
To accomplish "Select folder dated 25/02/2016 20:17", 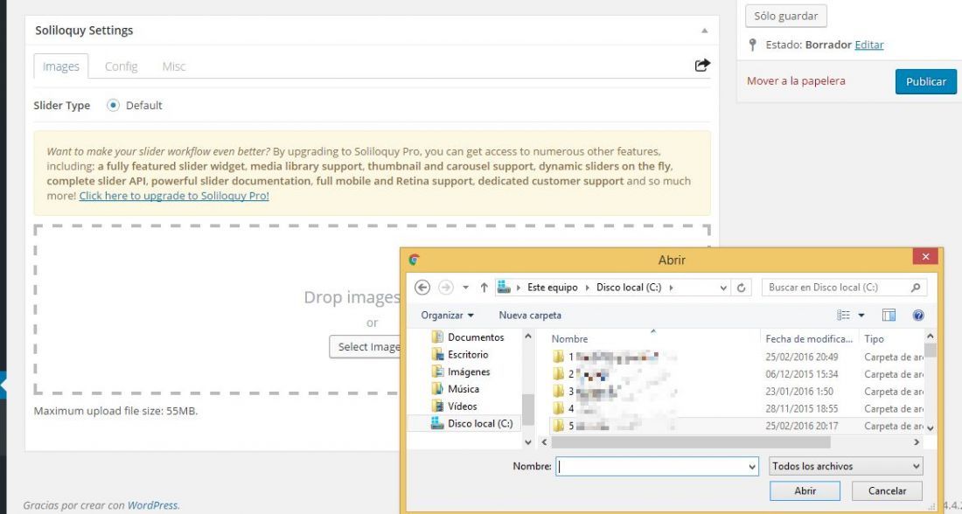I will (x=738, y=426).
